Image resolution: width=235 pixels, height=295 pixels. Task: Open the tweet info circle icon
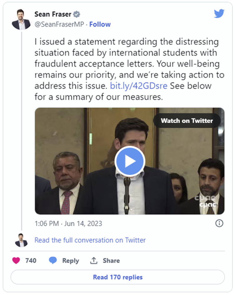[219, 223]
